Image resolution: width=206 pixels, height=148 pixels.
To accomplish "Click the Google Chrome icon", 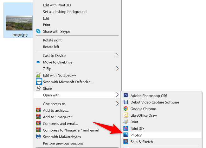I will tap(126, 109).
